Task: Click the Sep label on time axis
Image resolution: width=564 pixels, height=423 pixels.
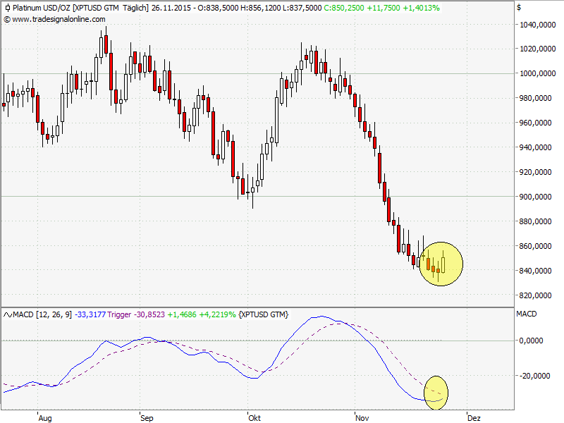Action: pos(147,418)
